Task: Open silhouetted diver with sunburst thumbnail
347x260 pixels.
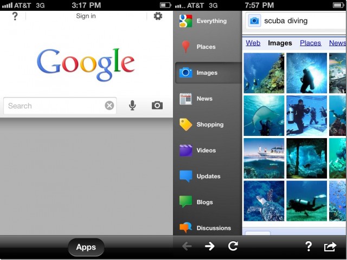Action: point(306,73)
